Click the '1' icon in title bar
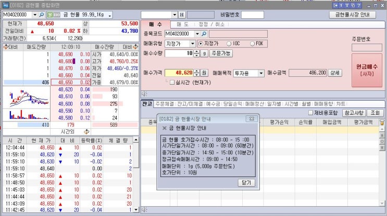Screen dimensions: 387x216 341,5
